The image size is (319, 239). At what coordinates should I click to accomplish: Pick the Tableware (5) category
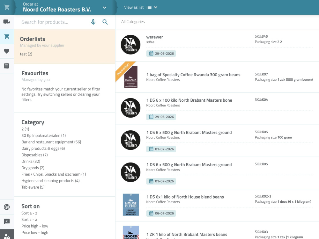coord(33,187)
